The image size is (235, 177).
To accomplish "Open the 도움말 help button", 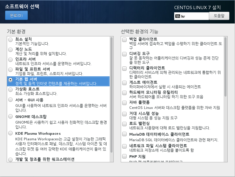I will pyautogui.click(x=219, y=16).
